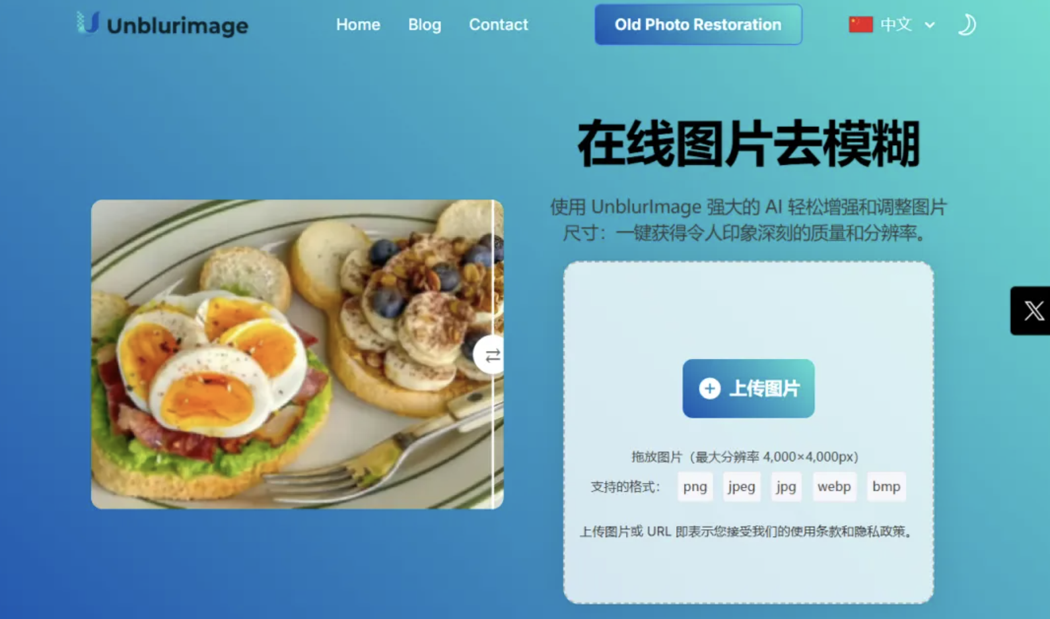Click the png format tag
Screen dimensions: 1050x619
click(x=695, y=486)
